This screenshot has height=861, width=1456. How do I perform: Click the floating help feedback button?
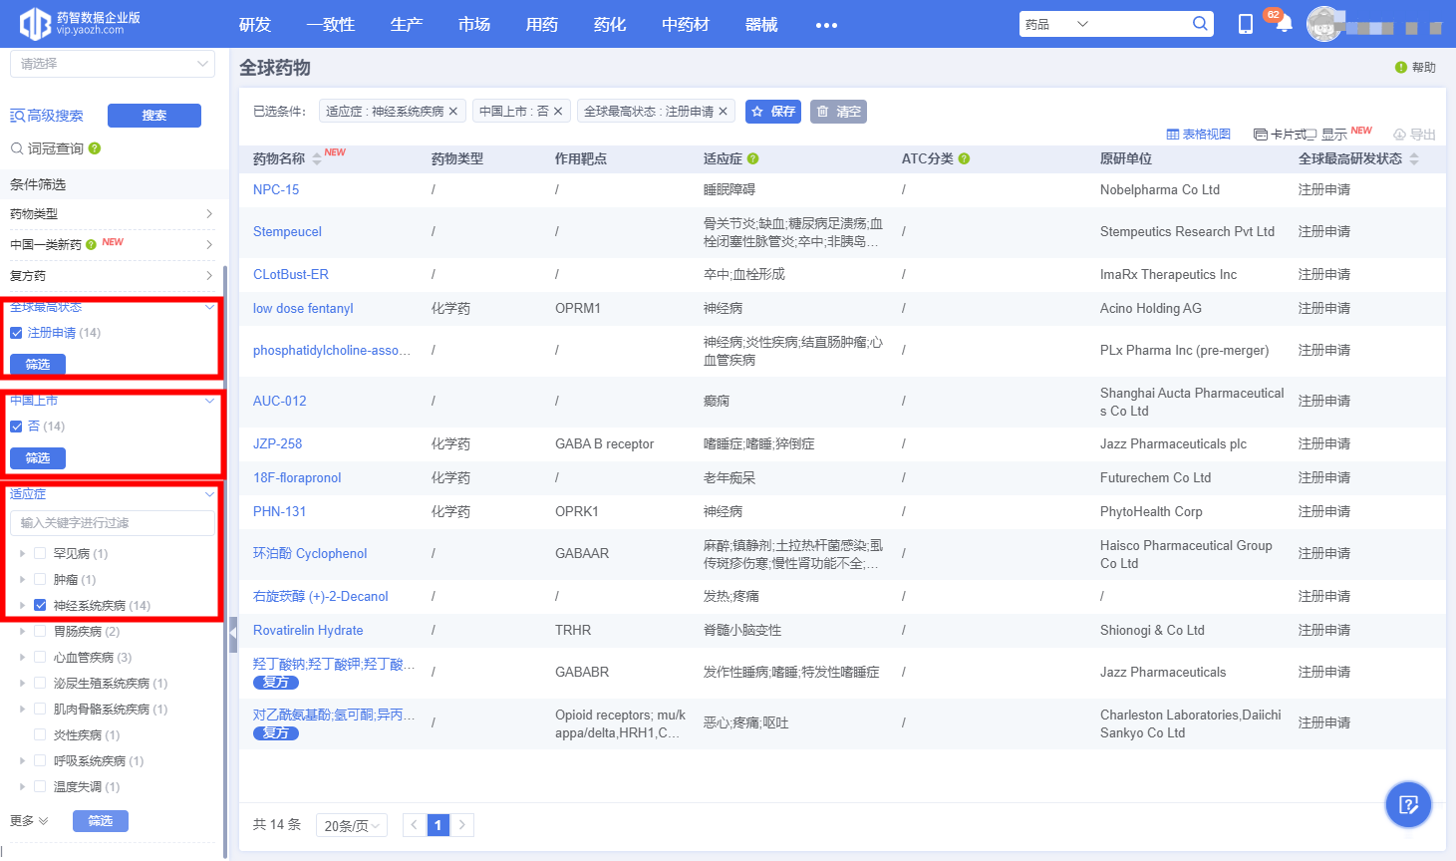pos(1408,804)
